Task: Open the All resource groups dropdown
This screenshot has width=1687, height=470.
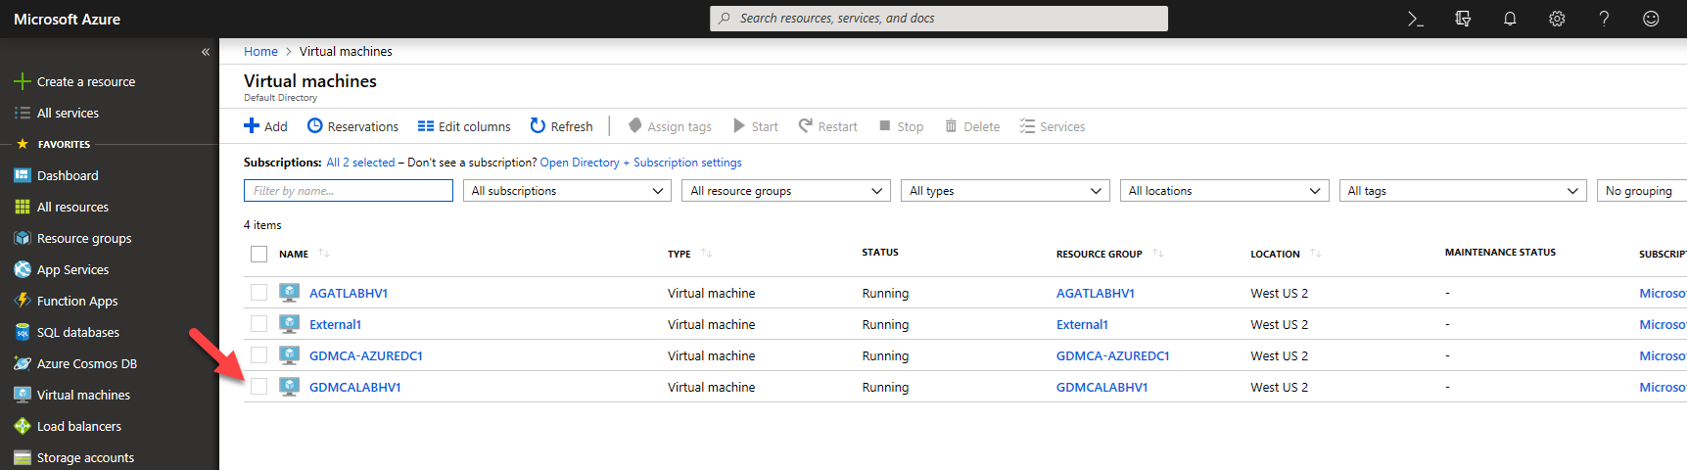Action: (x=786, y=191)
